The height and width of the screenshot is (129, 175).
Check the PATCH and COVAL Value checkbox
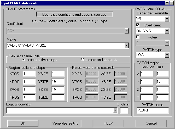pyautogui.click(x=138, y=37)
